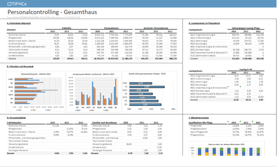Select the 'Qualifikations-Mix Pflege' table header
The image size is (277, 167).
[x=201, y=123]
